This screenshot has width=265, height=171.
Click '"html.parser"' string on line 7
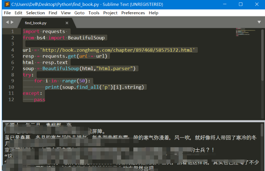(x=115, y=68)
